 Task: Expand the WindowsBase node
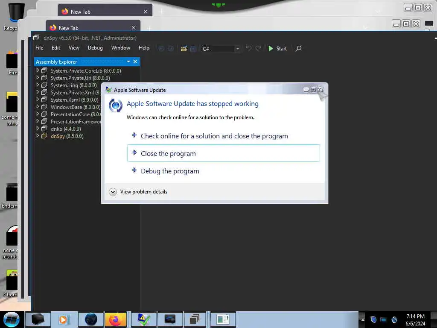(38, 106)
